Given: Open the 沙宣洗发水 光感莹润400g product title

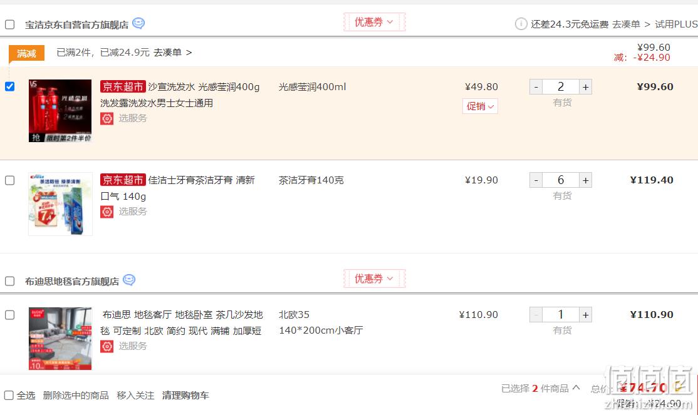Looking at the screenshot, I should (180, 95).
